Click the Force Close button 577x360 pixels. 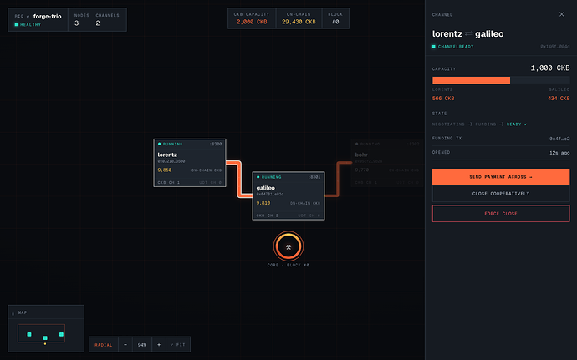click(501, 214)
